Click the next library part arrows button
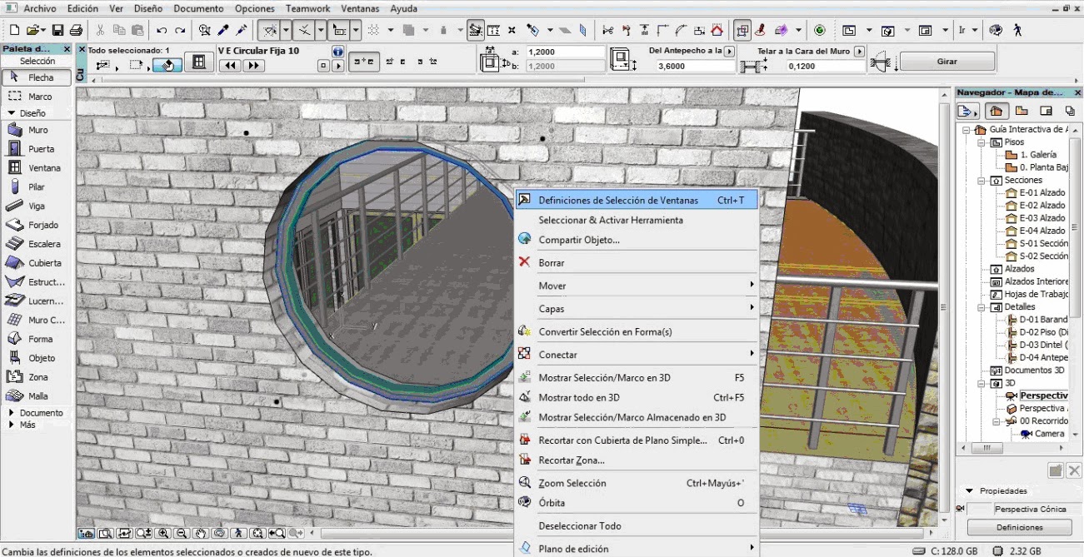 [x=253, y=66]
